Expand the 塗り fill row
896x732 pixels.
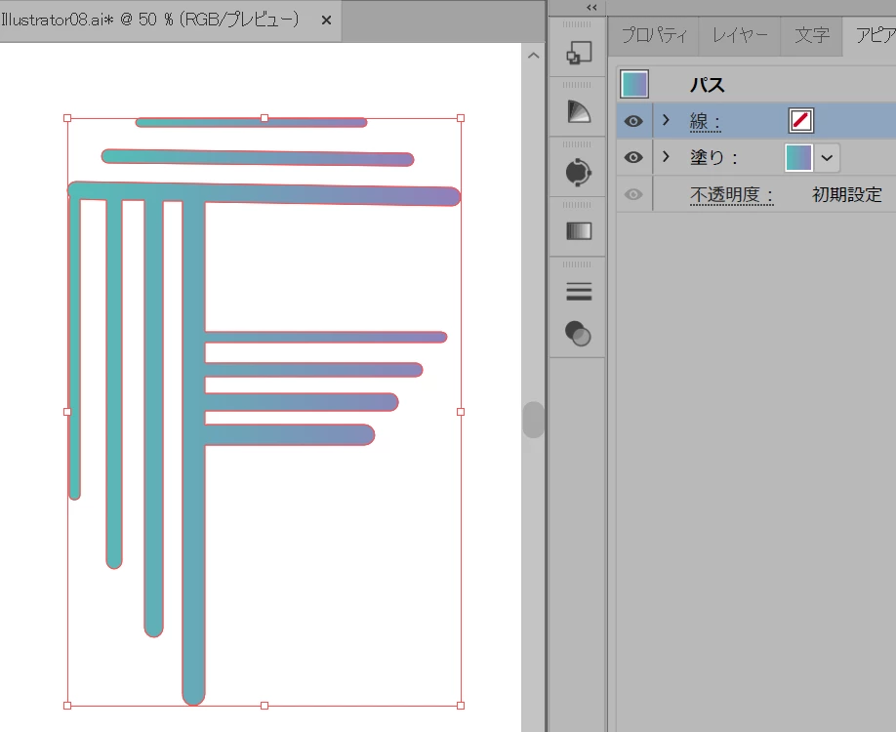tap(666, 156)
